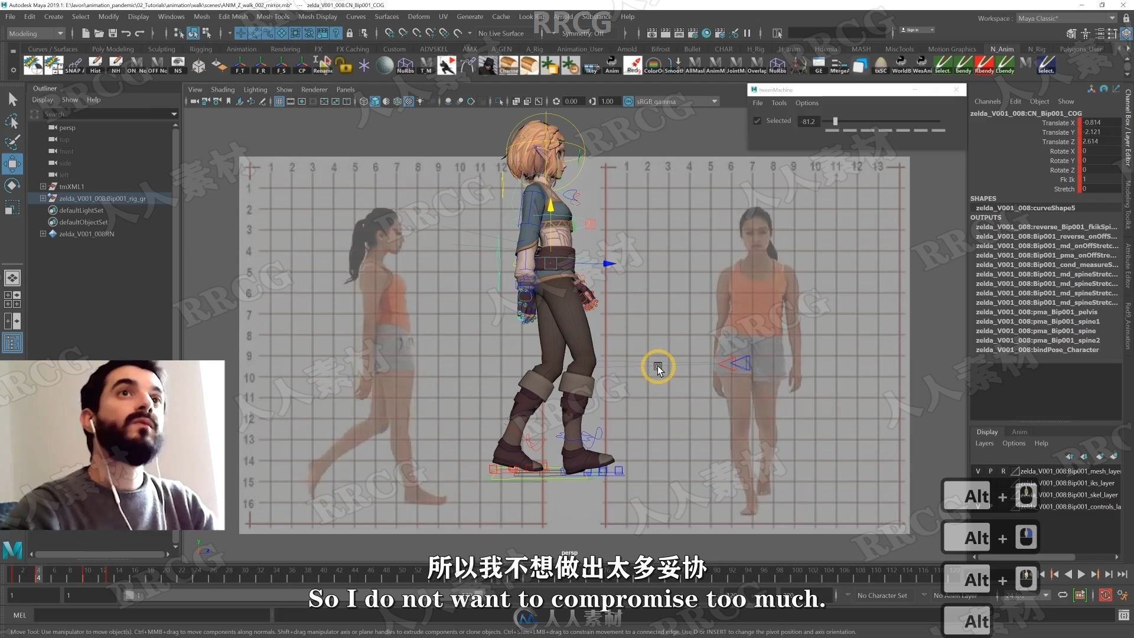Image resolution: width=1134 pixels, height=638 pixels.
Task: Choose the Lasso select tool in toolbox
Action: tap(12, 121)
